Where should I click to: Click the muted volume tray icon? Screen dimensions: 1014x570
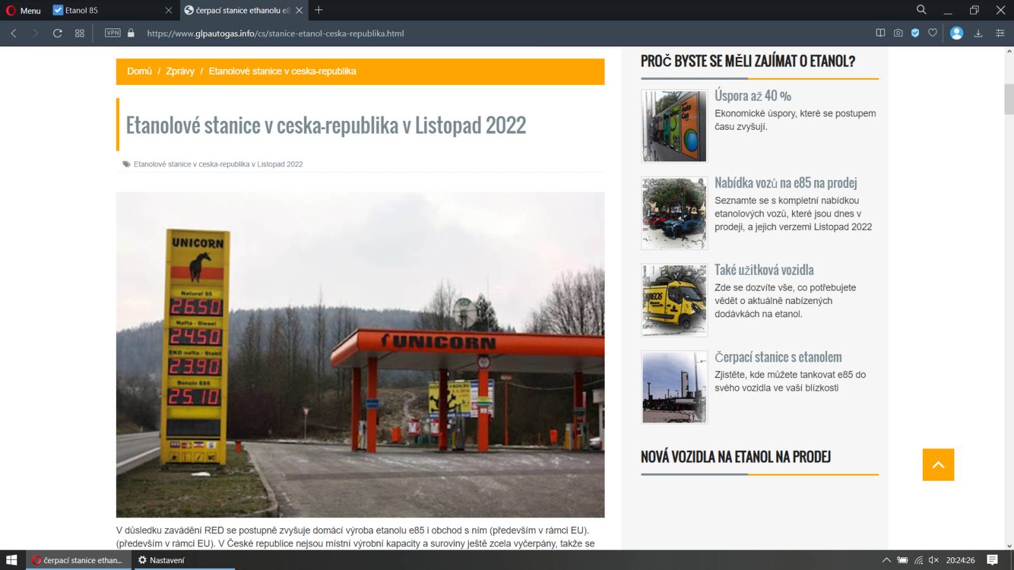click(x=934, y=560)
